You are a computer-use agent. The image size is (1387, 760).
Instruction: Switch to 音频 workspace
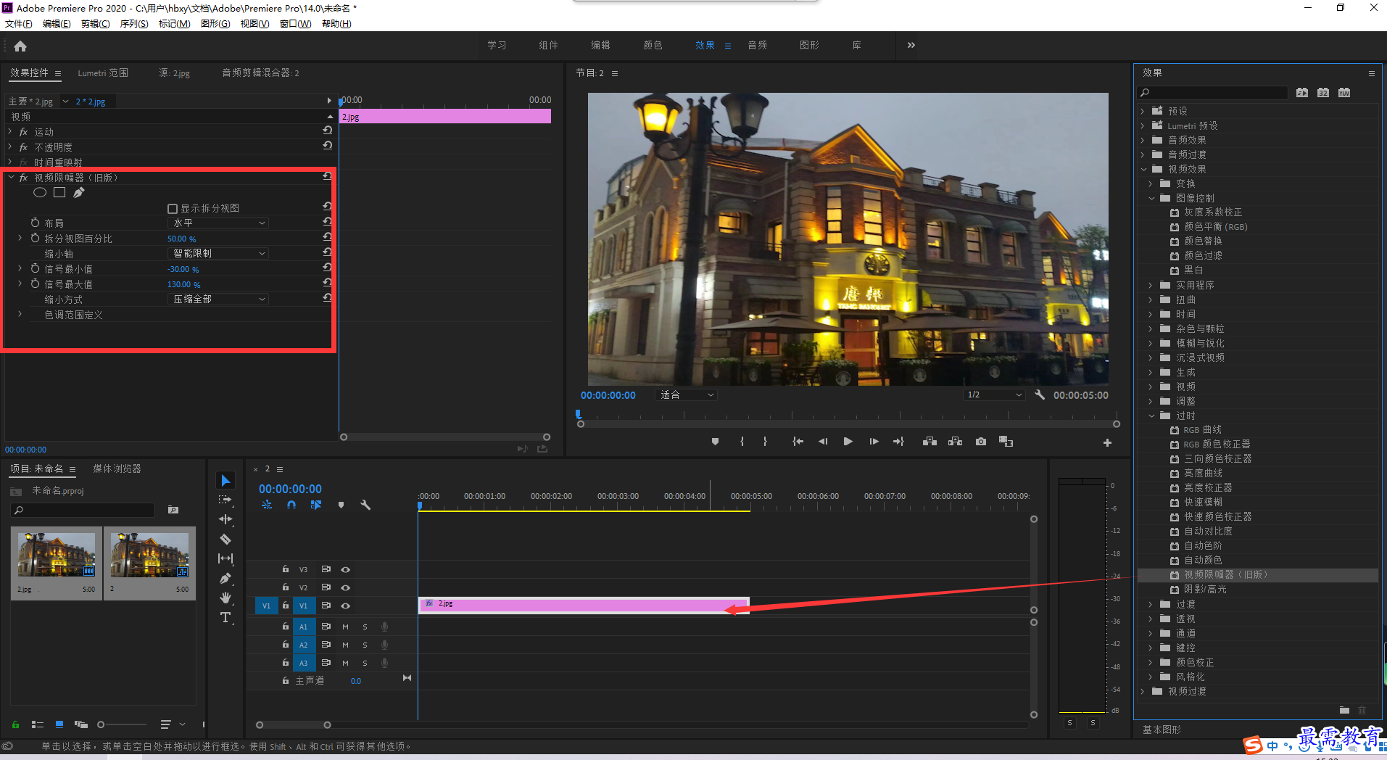point(758,45)
